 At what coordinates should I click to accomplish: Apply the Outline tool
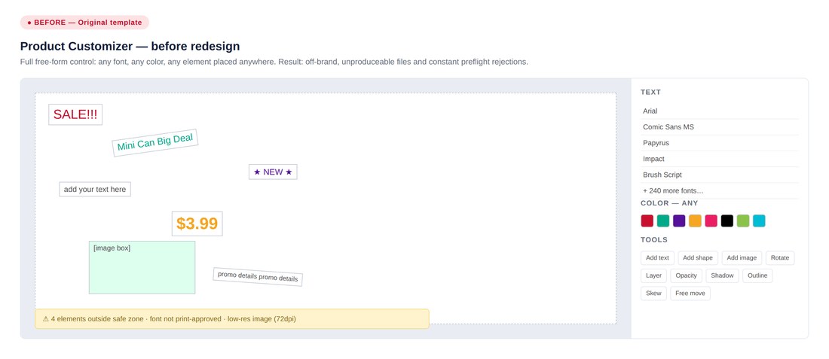tap(757, 275)
